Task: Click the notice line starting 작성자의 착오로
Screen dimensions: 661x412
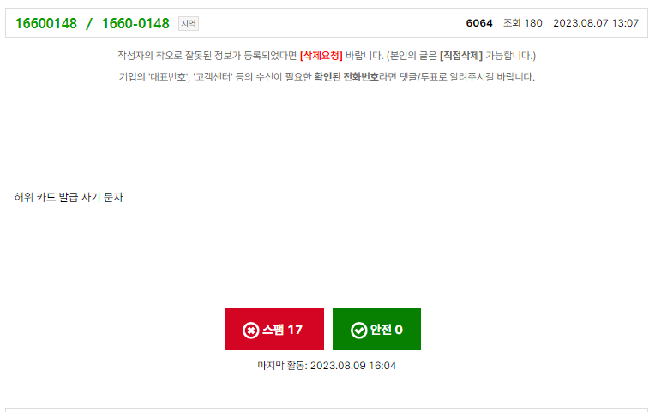Action: (x=327, y=56)
